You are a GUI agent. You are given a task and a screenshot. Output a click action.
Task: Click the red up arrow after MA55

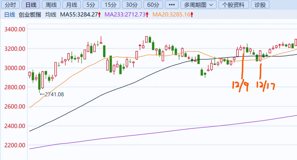click(100, 14)
